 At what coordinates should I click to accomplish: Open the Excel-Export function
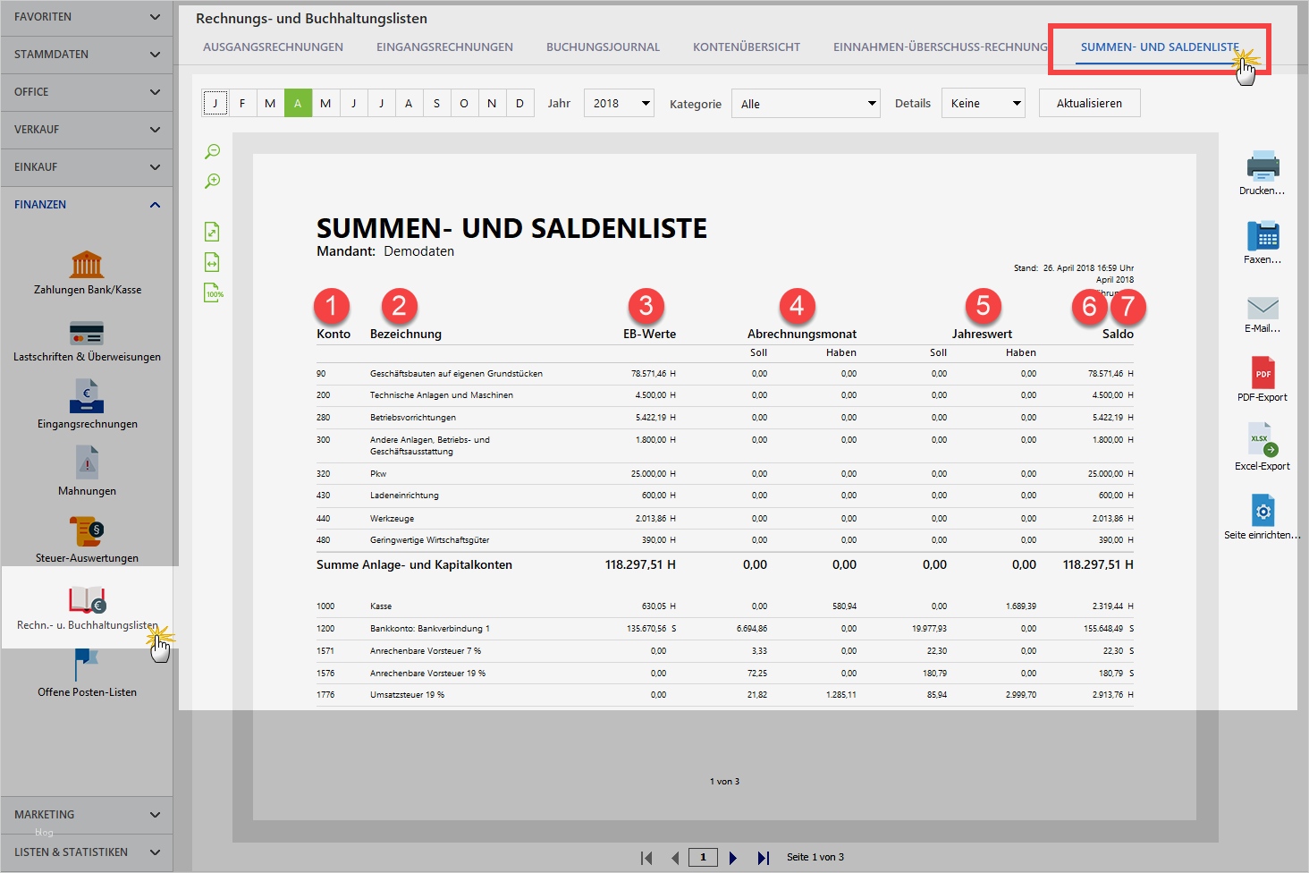point(1263,441)
